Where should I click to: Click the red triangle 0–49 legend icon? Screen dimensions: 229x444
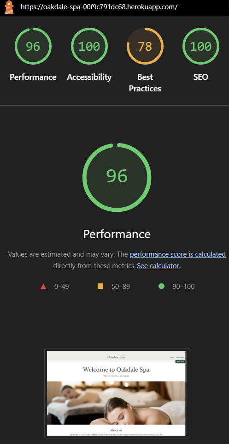(43, 287)
